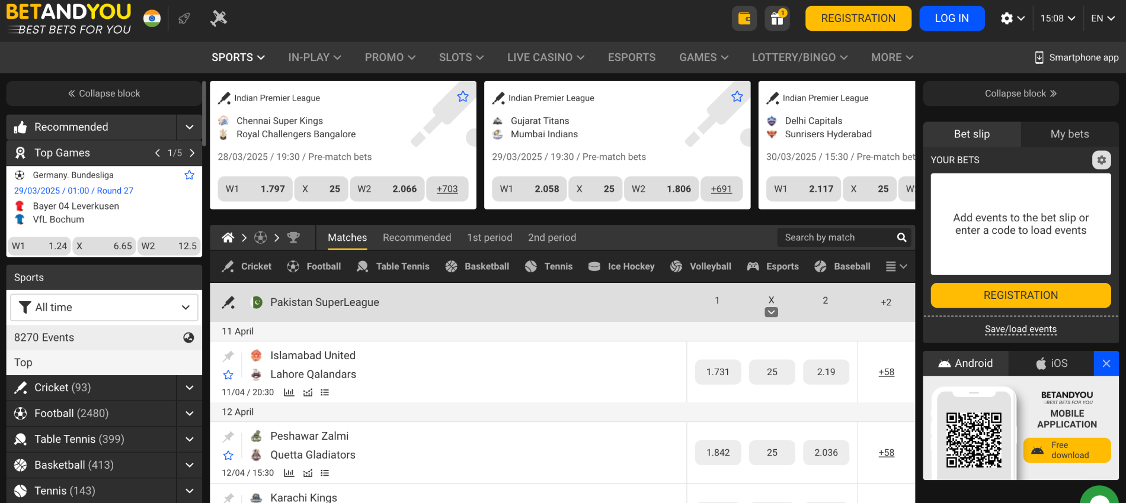Click the Search by match field

[x=836, y=238]
